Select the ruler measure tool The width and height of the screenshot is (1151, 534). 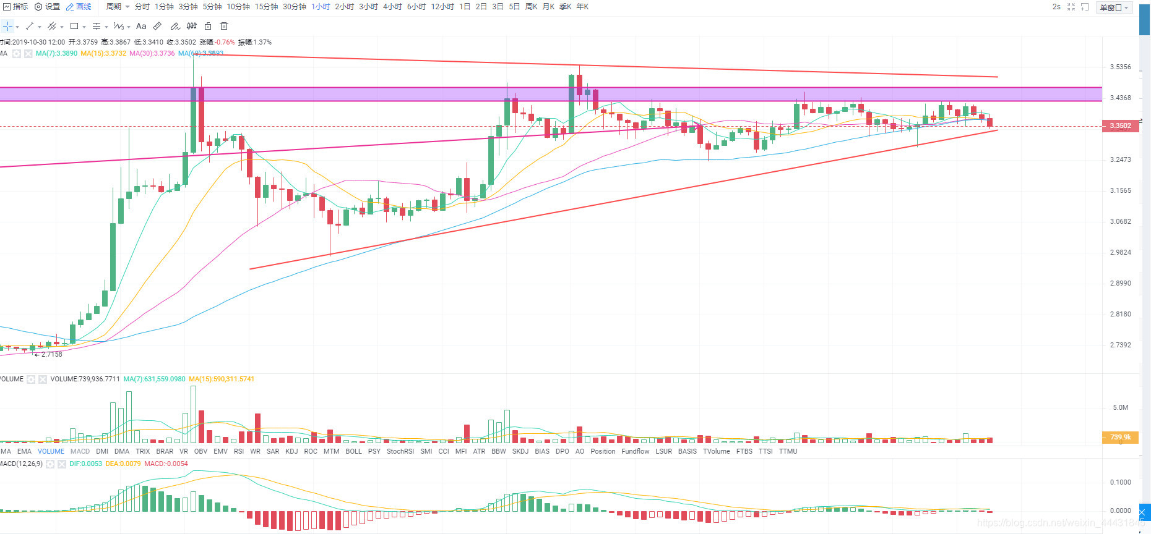[158, 26]
